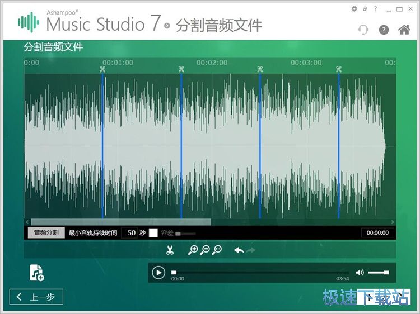Edit the minimum track duration field 50
The height and width of the screenshot is (314, 420).
(x=129, y=233)
